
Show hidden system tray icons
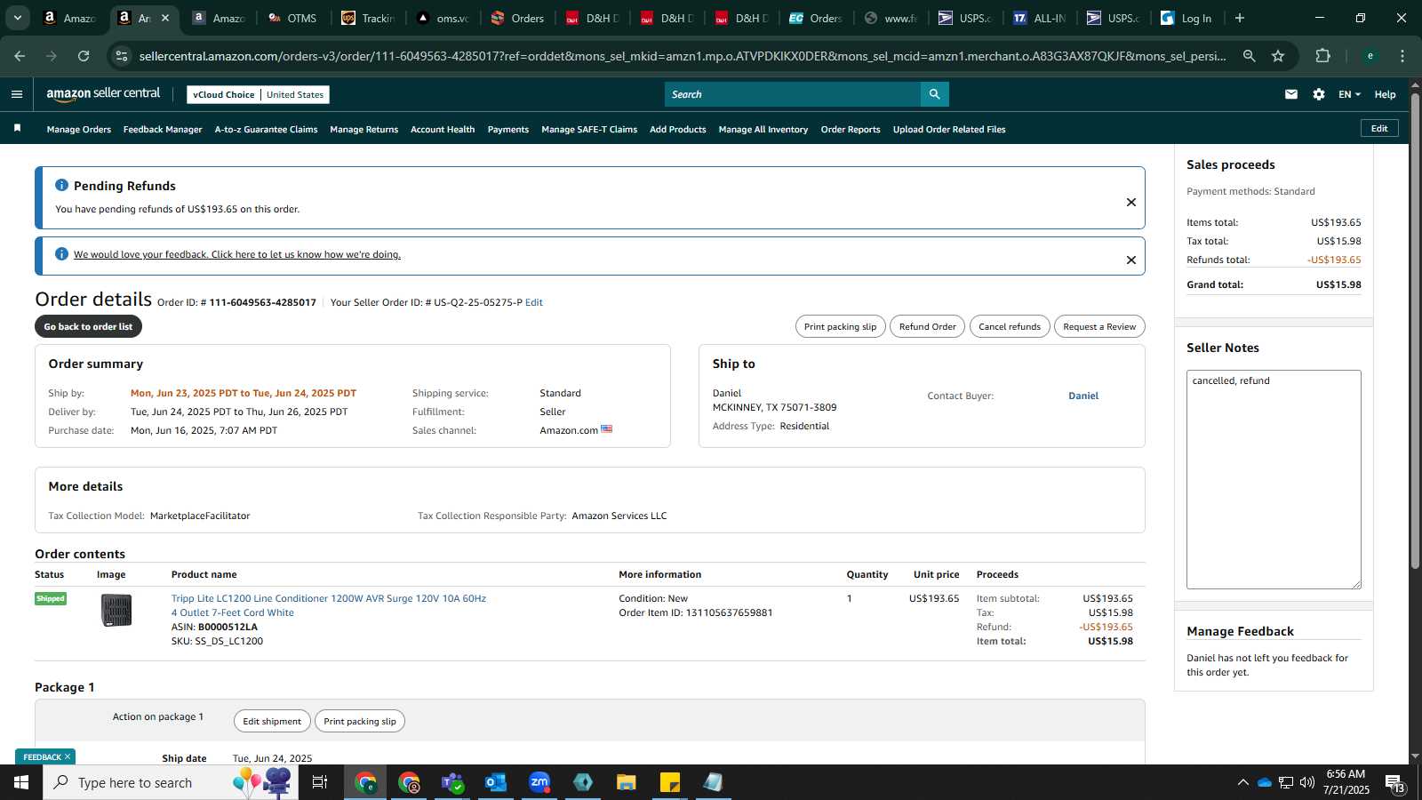[1242, 782]
